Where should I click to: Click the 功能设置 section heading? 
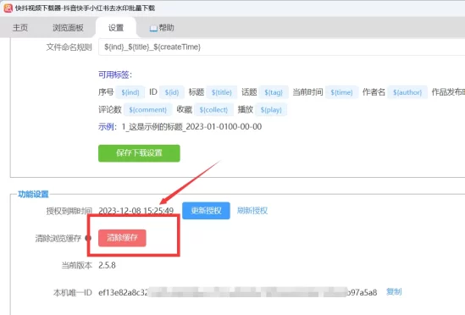point(33,194)
